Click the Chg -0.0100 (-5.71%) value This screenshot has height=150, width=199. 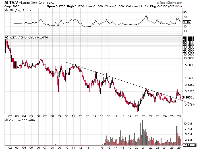pos(165,6)
